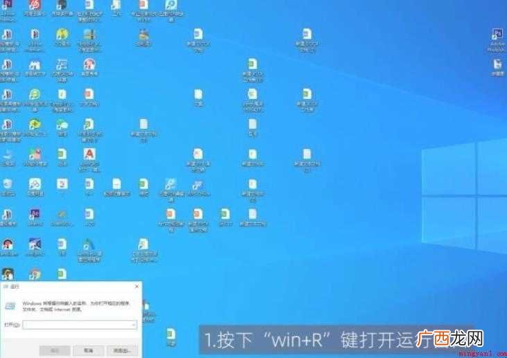Select the document-shaped icon below Adobe Photoshop shortcut
Screen dimensions: 507x358
pos(497,64)
